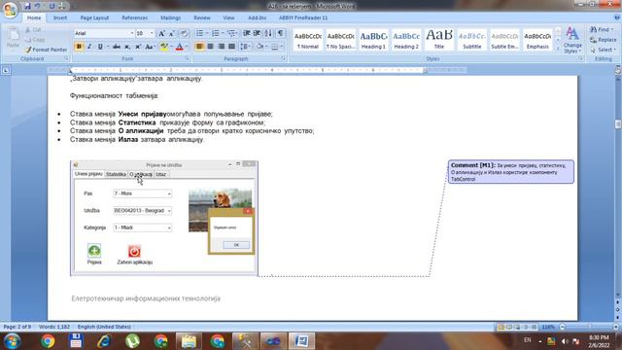Apply red font color button

pyautogui.click(x=179, y=47)
